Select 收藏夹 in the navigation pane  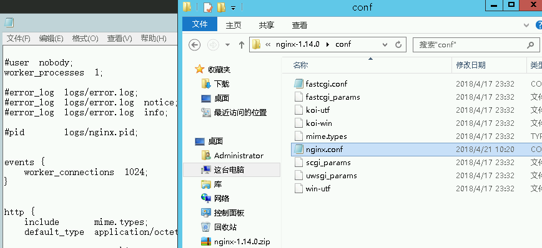coord(219,70)
